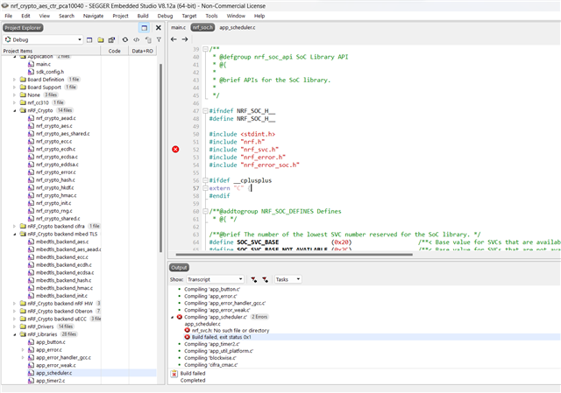This screenshot has height=393, width=561.
Task: Expand the None folder
Action: tap(14, 95)
